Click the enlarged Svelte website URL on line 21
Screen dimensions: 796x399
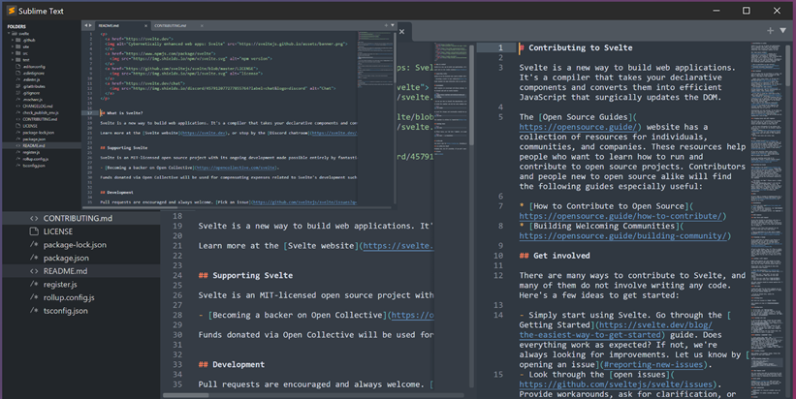pos(398,246)
